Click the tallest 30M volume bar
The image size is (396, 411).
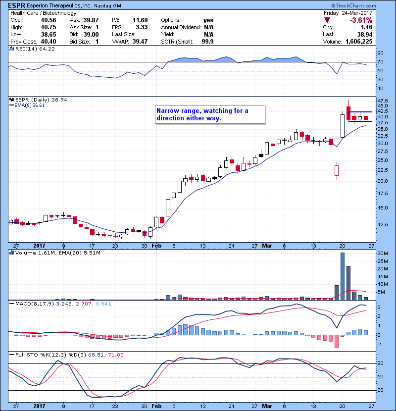[x=342, y=276]
